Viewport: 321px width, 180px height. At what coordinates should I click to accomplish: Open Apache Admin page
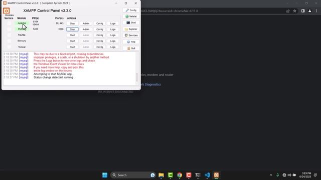[86, 23]
